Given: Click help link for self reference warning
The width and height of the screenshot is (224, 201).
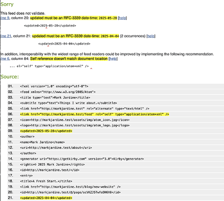Looking at the screenshot, I should pyautogui.click(x=113, y=59).
